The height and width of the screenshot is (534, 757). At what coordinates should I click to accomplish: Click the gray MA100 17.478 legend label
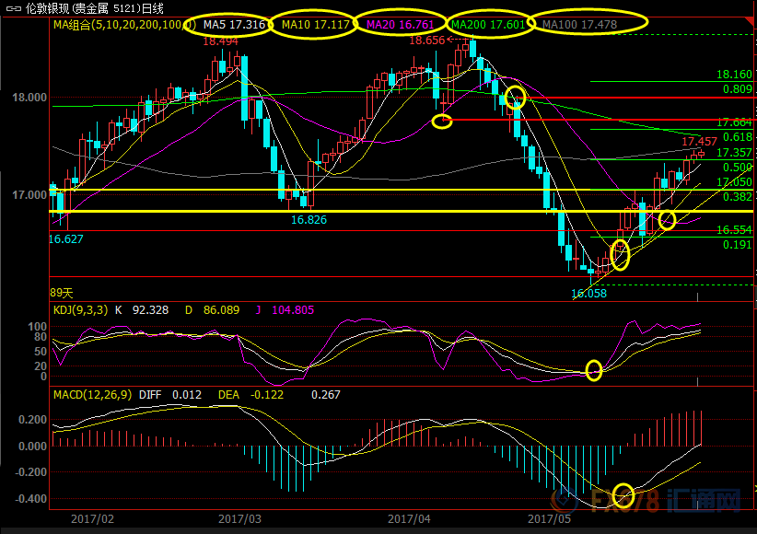point(578,25)
